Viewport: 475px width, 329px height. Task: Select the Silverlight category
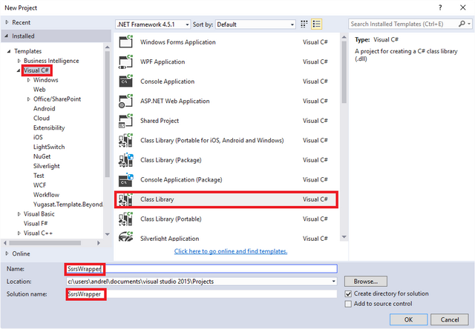point(46,166)
